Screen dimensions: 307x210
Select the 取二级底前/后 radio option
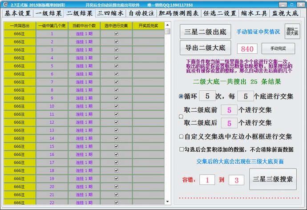[181, 117]
